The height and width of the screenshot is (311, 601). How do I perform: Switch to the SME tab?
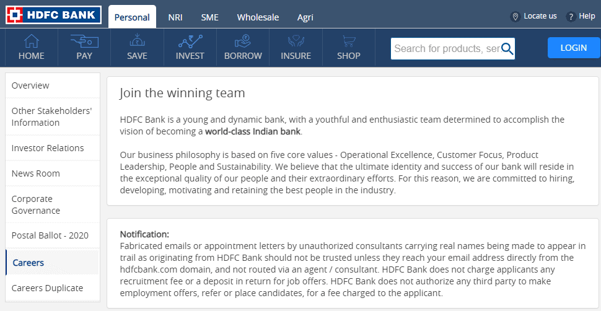click(x=209, y=17)
